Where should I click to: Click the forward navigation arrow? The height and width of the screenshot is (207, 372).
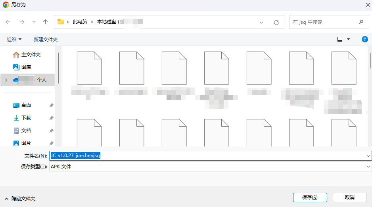click(x=21, y=22)
